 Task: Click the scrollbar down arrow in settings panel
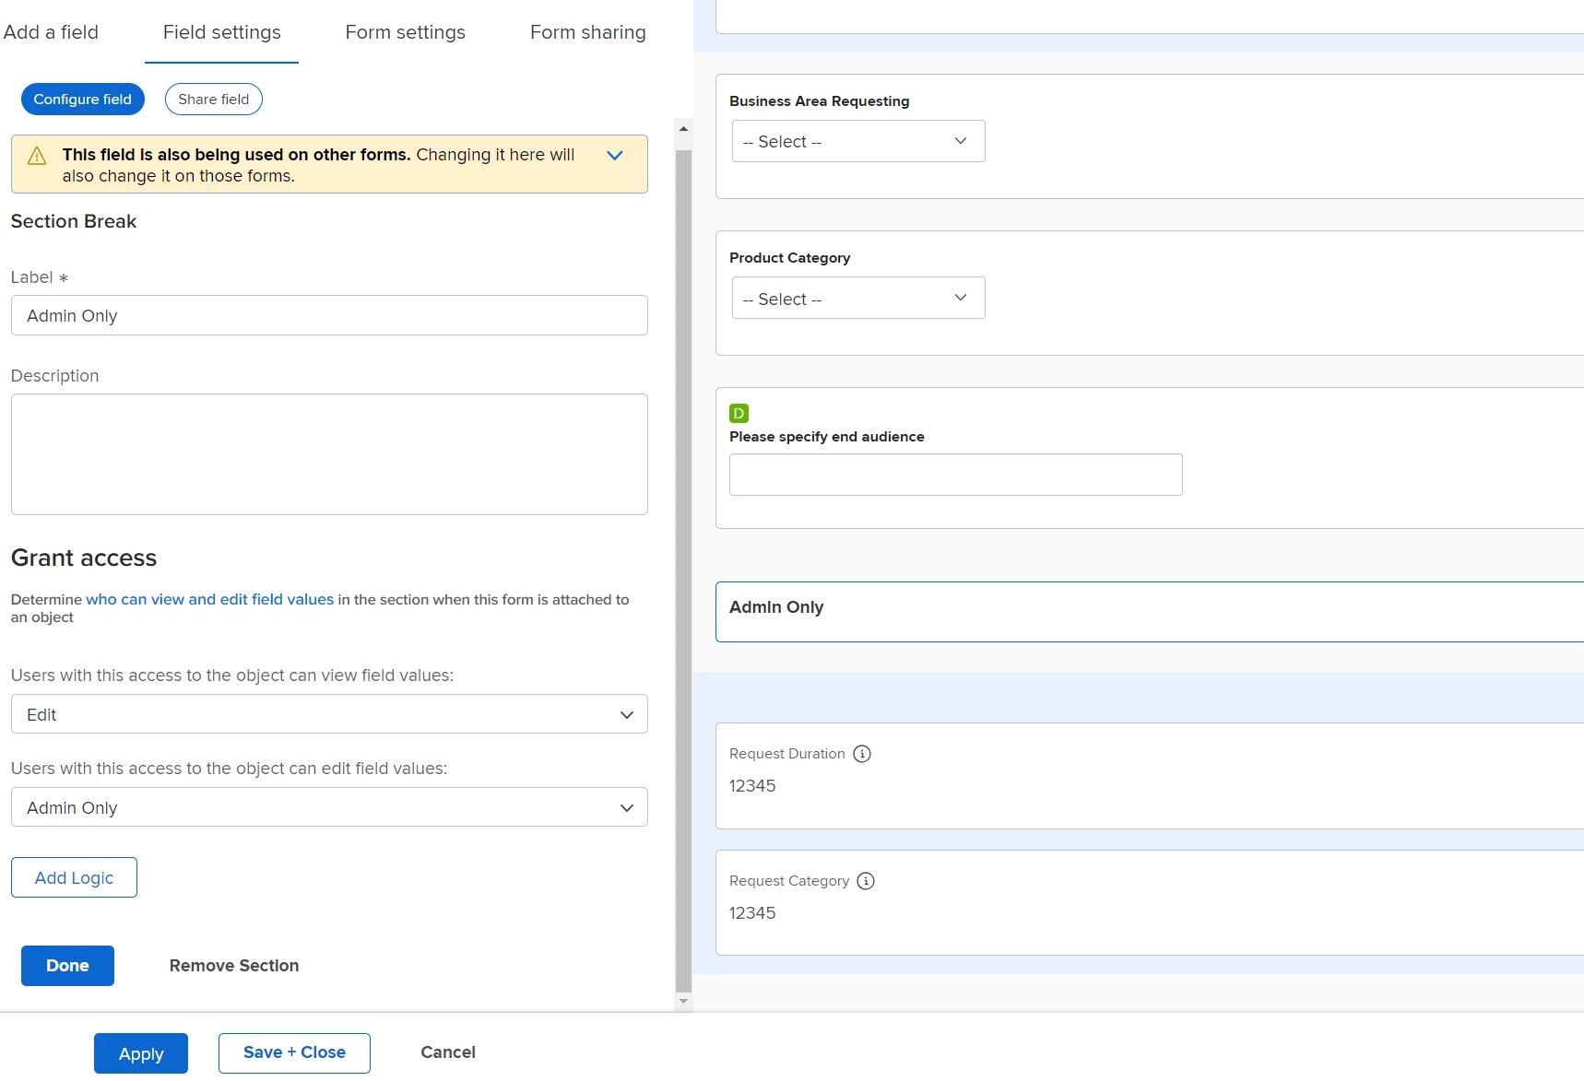683,1001
